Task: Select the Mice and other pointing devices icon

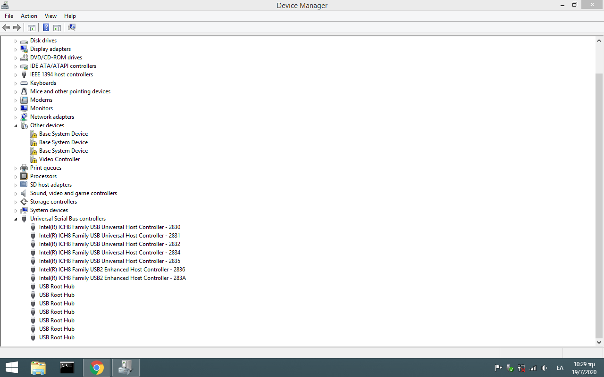Action: pyautogui.click(x=24, y=91)
